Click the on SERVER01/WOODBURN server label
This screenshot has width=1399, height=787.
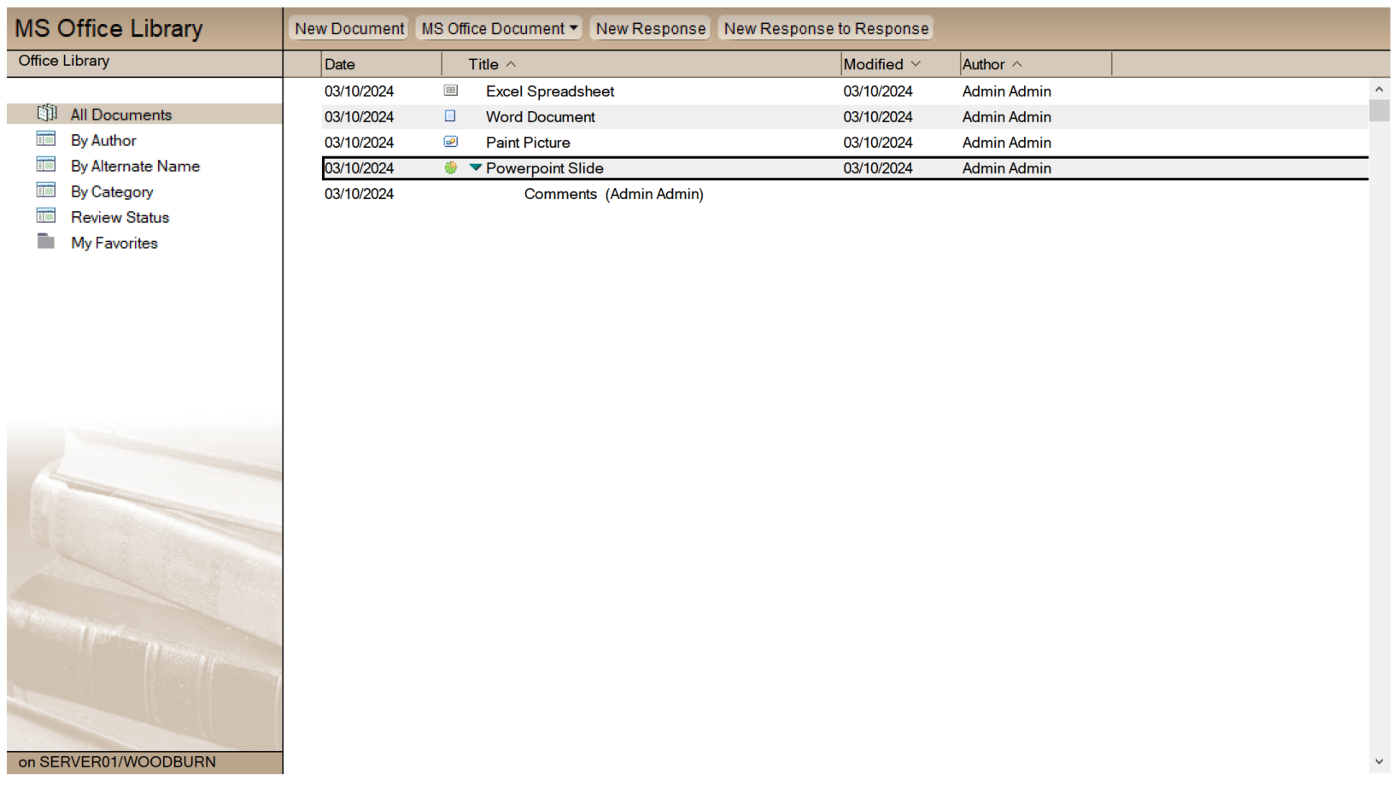pyautogui.click(x=117, y=761)
